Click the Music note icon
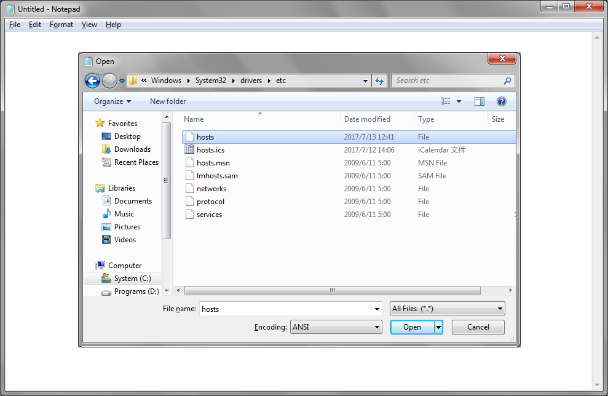 (106, 213)
